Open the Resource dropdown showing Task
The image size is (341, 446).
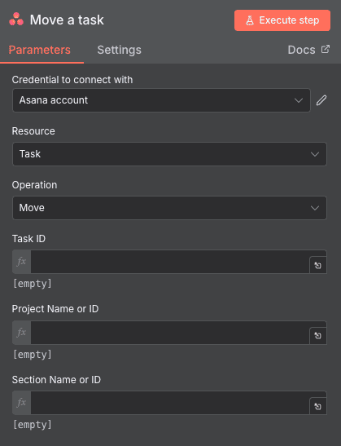[x=169, y=154]
